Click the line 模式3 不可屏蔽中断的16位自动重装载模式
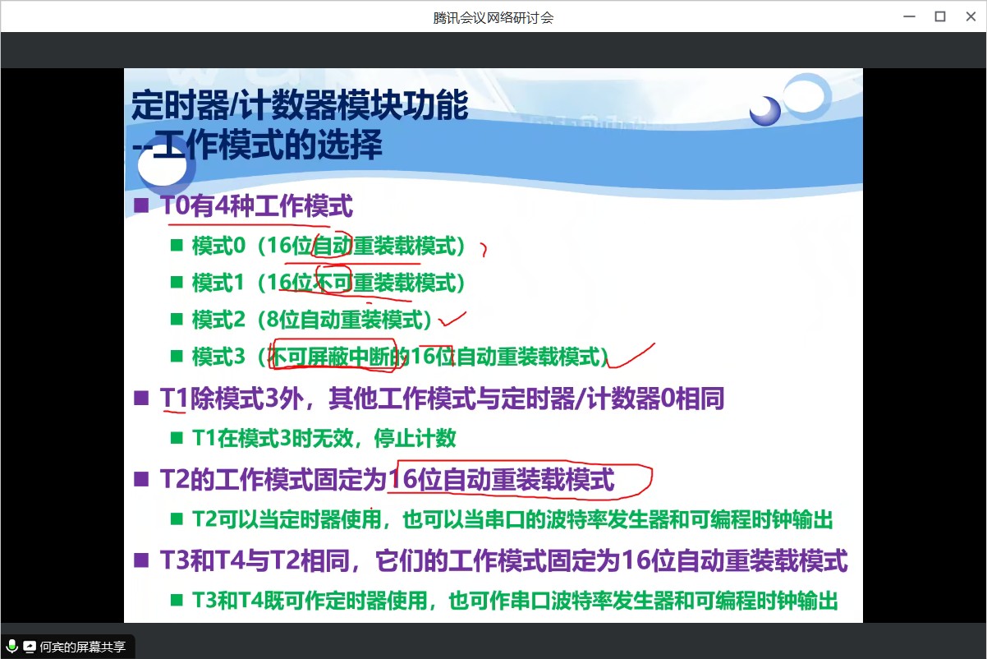Viewport: 987px width, 659px height. coord(402,357)
